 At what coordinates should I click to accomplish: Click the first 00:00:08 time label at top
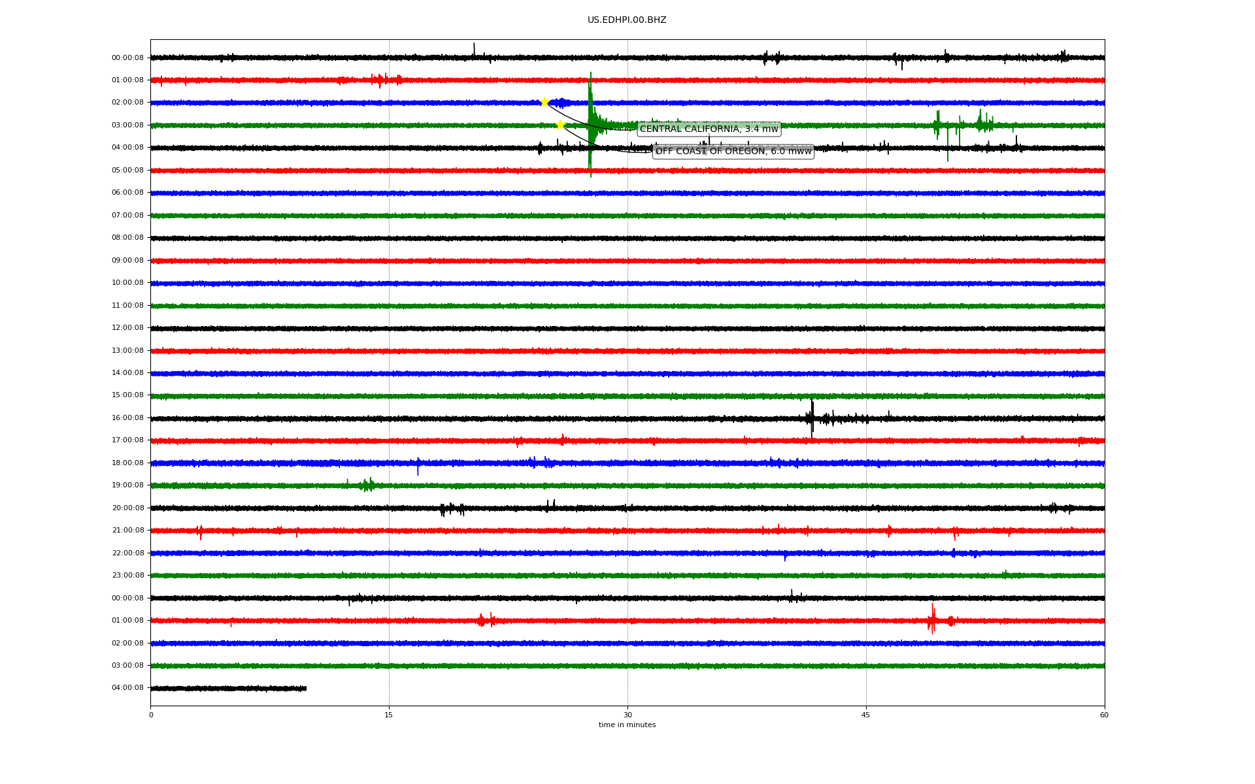[x=127, y=57]
